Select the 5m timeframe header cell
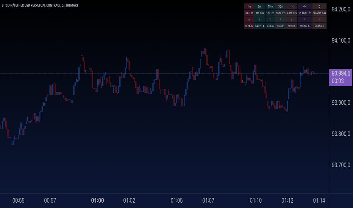353x208 pixels. pos(259,6)
